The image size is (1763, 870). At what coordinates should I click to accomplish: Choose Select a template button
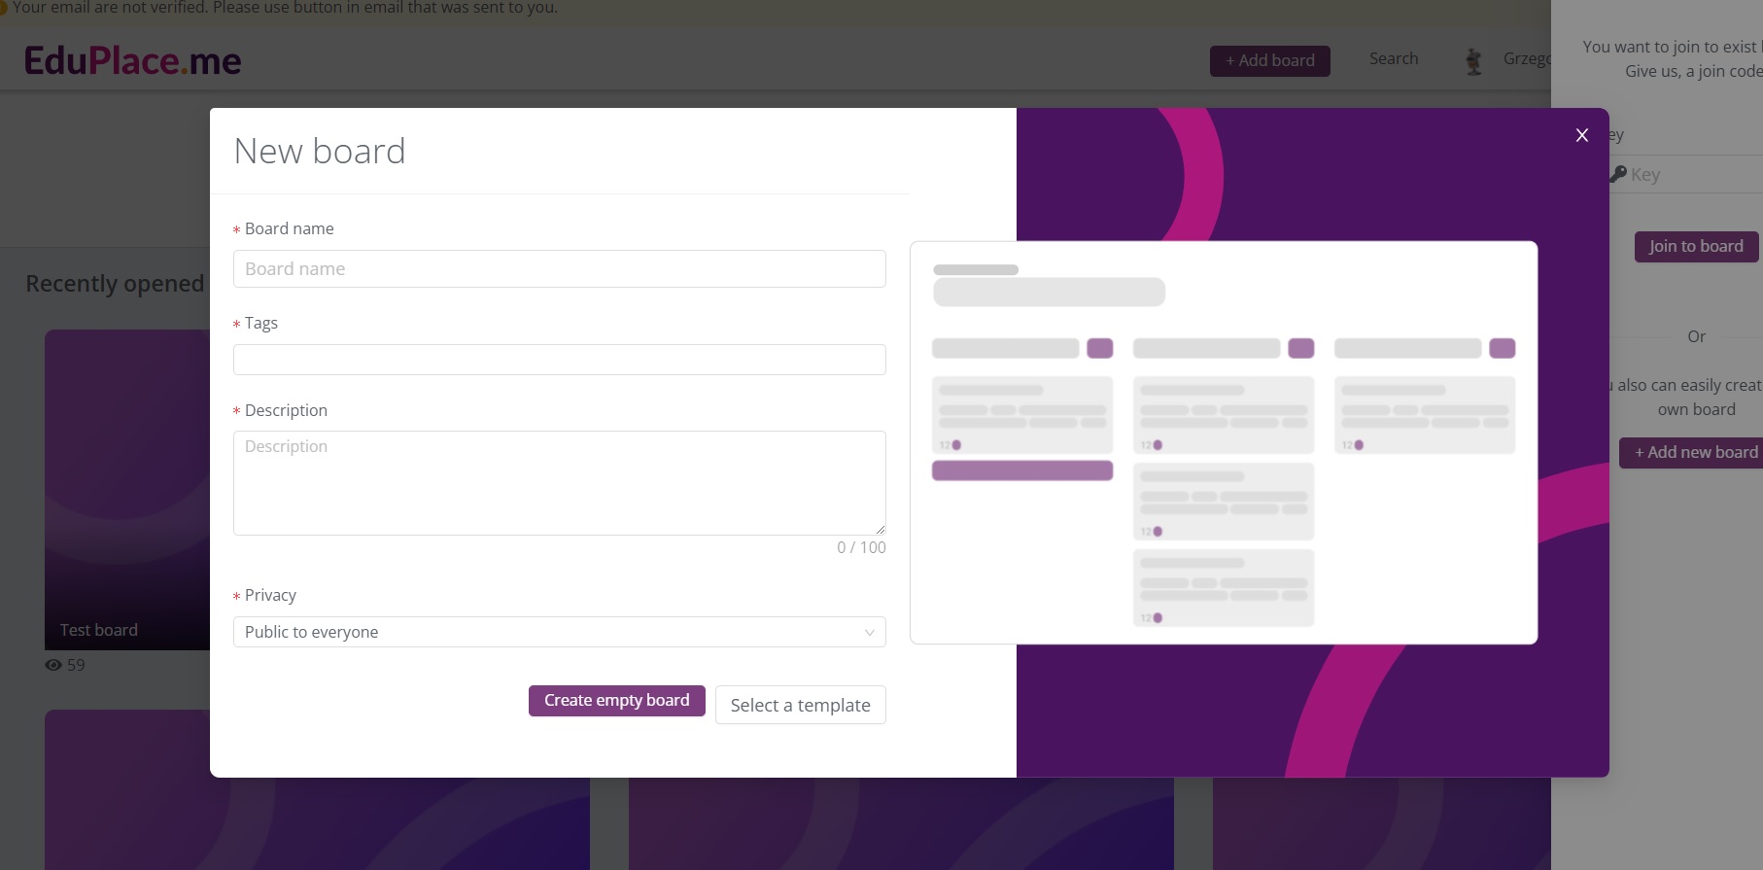coord(800,706)
